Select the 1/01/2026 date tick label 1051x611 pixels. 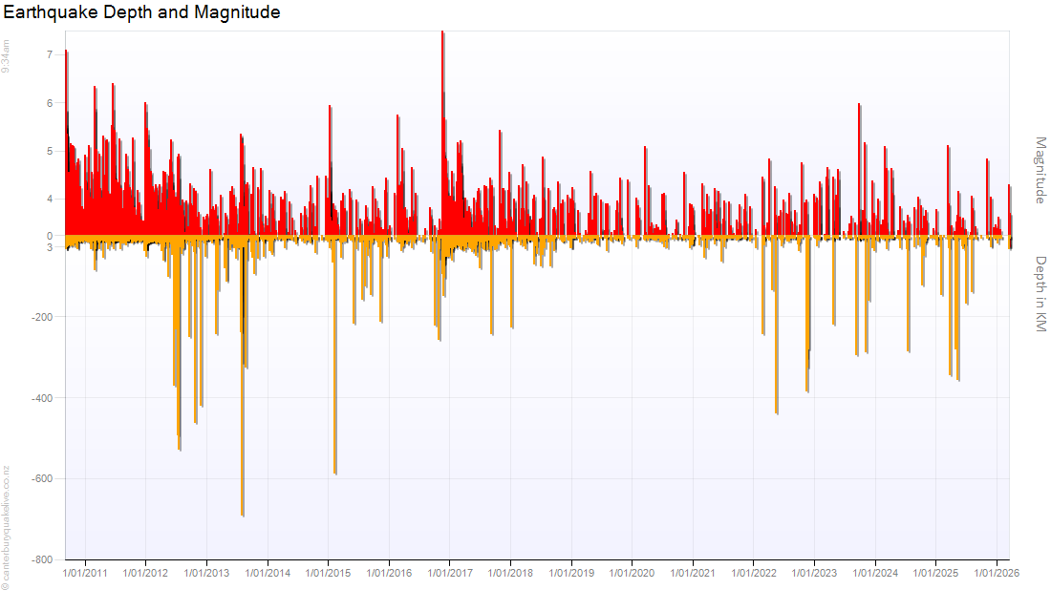997,574
